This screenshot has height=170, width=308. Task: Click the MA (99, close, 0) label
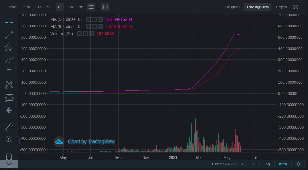click(66, 26)
